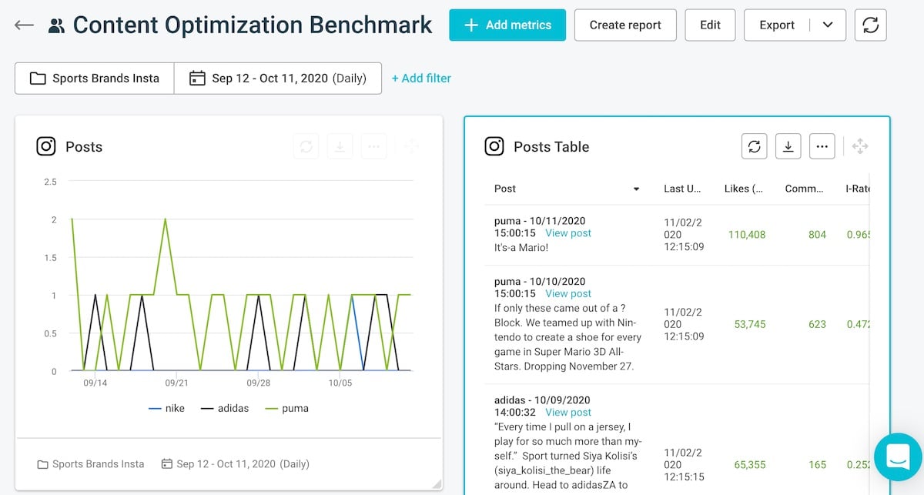Click the "It's-a Mario!" post caption

521,248
